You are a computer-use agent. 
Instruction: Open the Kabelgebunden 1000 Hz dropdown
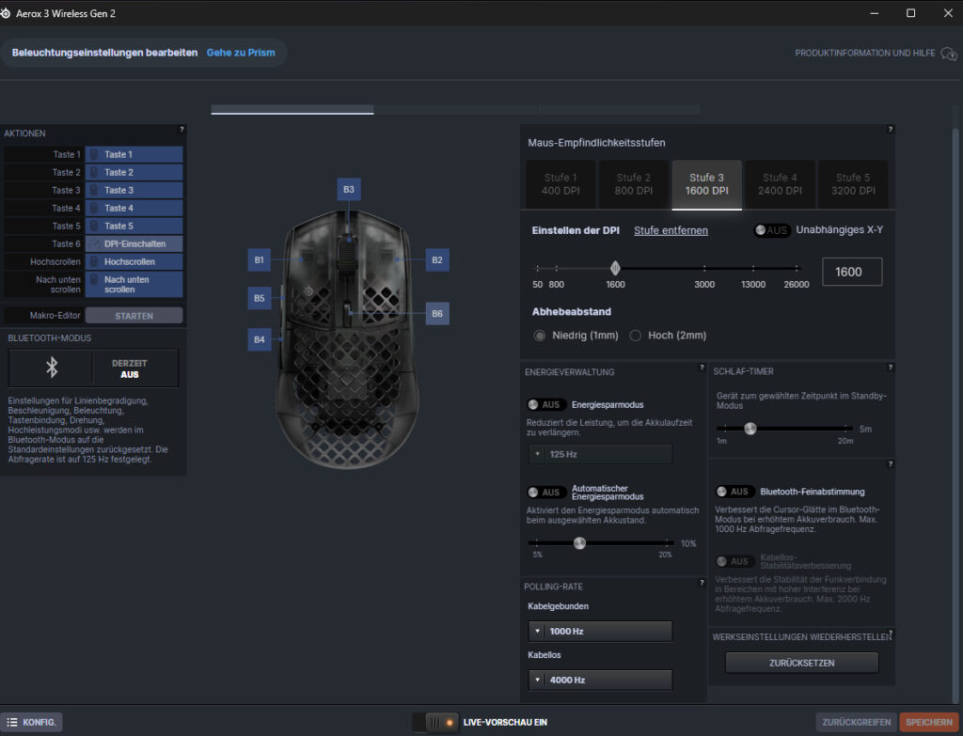click(600, 632)
